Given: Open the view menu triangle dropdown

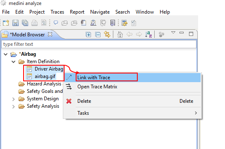Looking at the screenshot, I should coord(173,33).
